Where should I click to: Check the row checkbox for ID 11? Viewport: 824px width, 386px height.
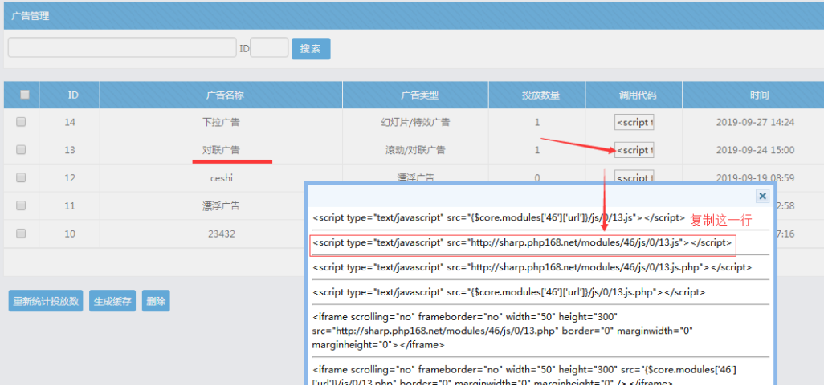pyautogui.click(x=22, y=205)
